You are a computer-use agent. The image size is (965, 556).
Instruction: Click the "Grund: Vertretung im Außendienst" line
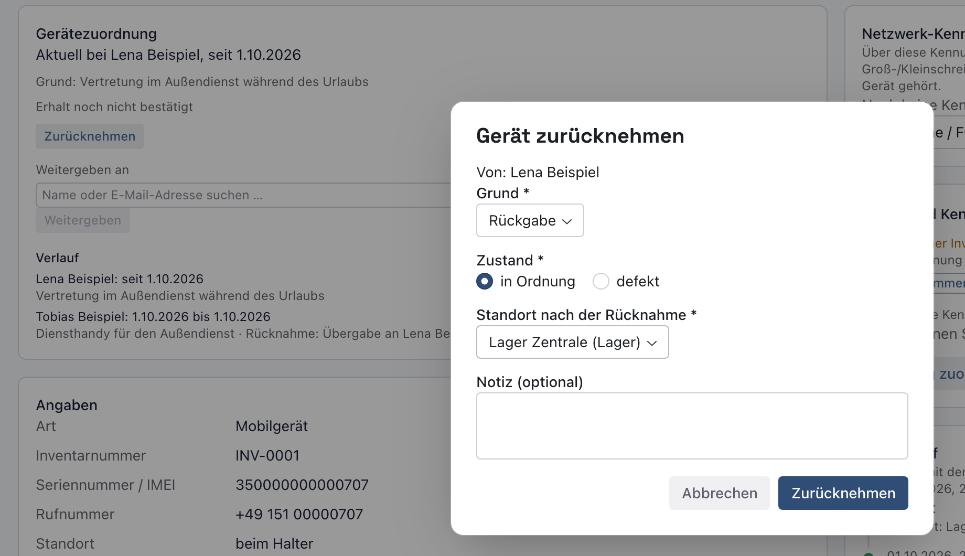pyautogui.click(x=202, y=82)
